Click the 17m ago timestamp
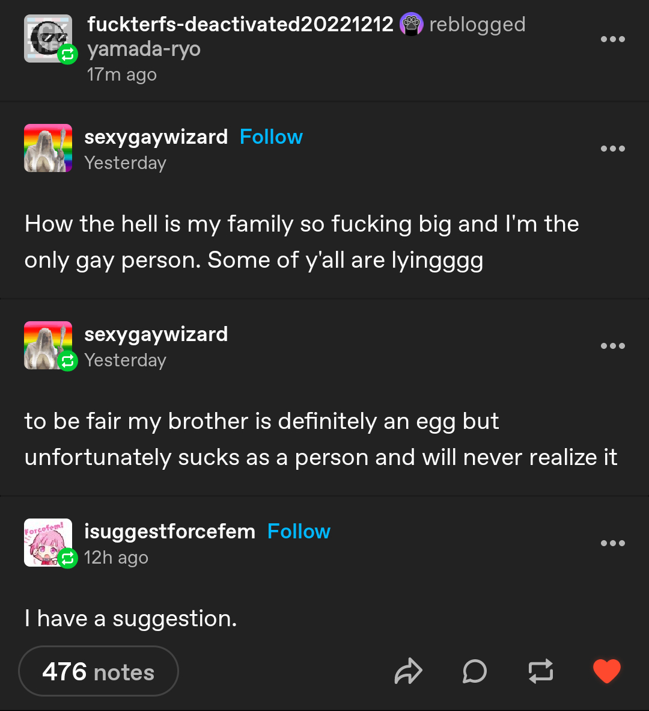The width and height of the screenshot is (649, 711). click(122, 75)
